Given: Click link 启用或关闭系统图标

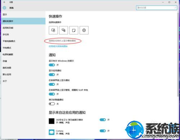Looking at the screenshot, I should coord(58,46).
